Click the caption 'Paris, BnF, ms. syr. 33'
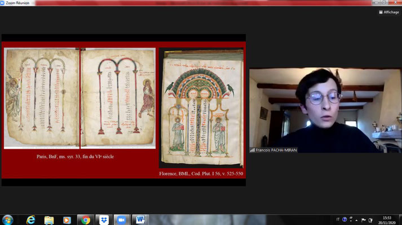 tap(75, 156)
